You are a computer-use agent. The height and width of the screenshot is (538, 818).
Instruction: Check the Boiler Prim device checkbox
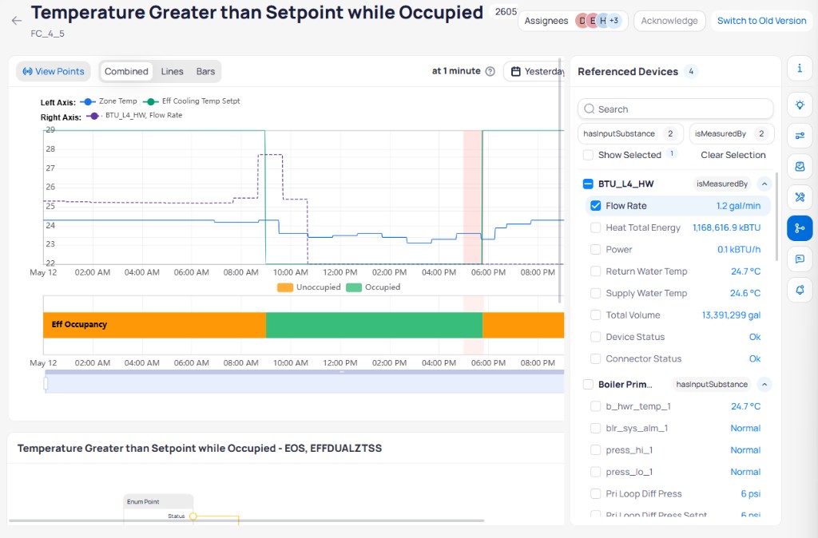588,384
